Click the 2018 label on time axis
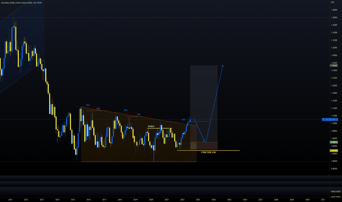Viewport: 342px width, 202px height. (120, 199)
